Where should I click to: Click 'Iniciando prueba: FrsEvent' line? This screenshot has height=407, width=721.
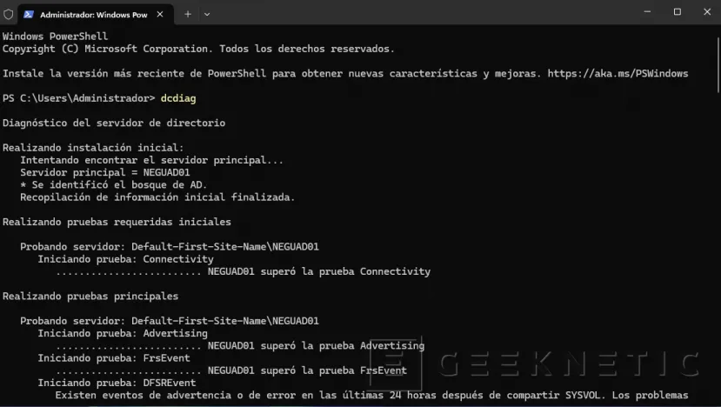pos(114,358)
